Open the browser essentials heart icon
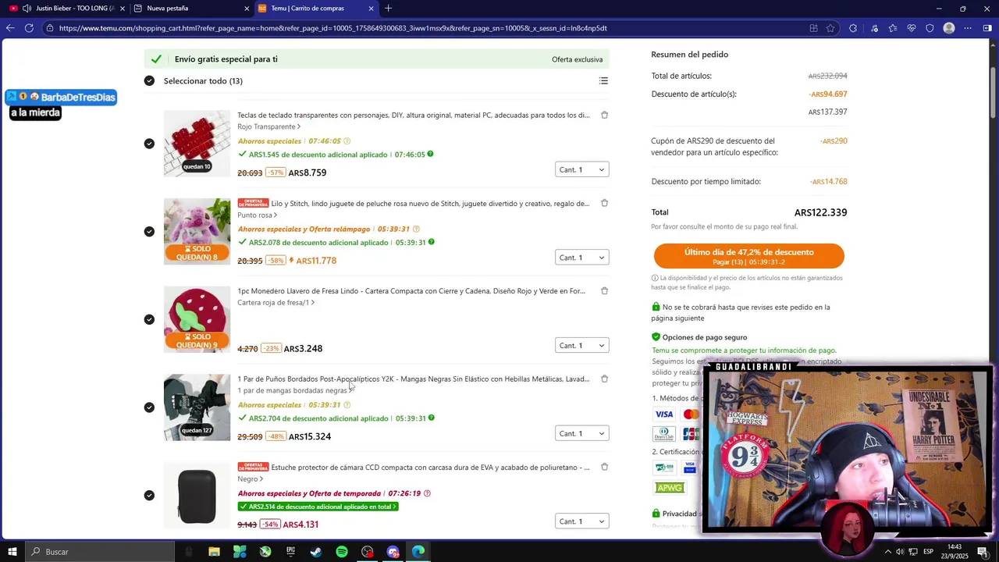The height and width of the screenshot is (562, 999). [912, 28]
